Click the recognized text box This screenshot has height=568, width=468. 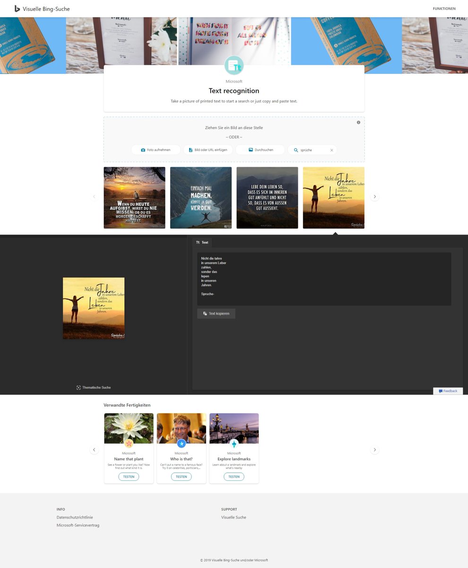(x=324, y=279)
